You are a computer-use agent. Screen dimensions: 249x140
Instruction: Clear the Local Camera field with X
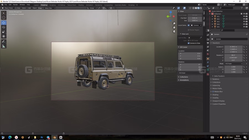(201, 25)
